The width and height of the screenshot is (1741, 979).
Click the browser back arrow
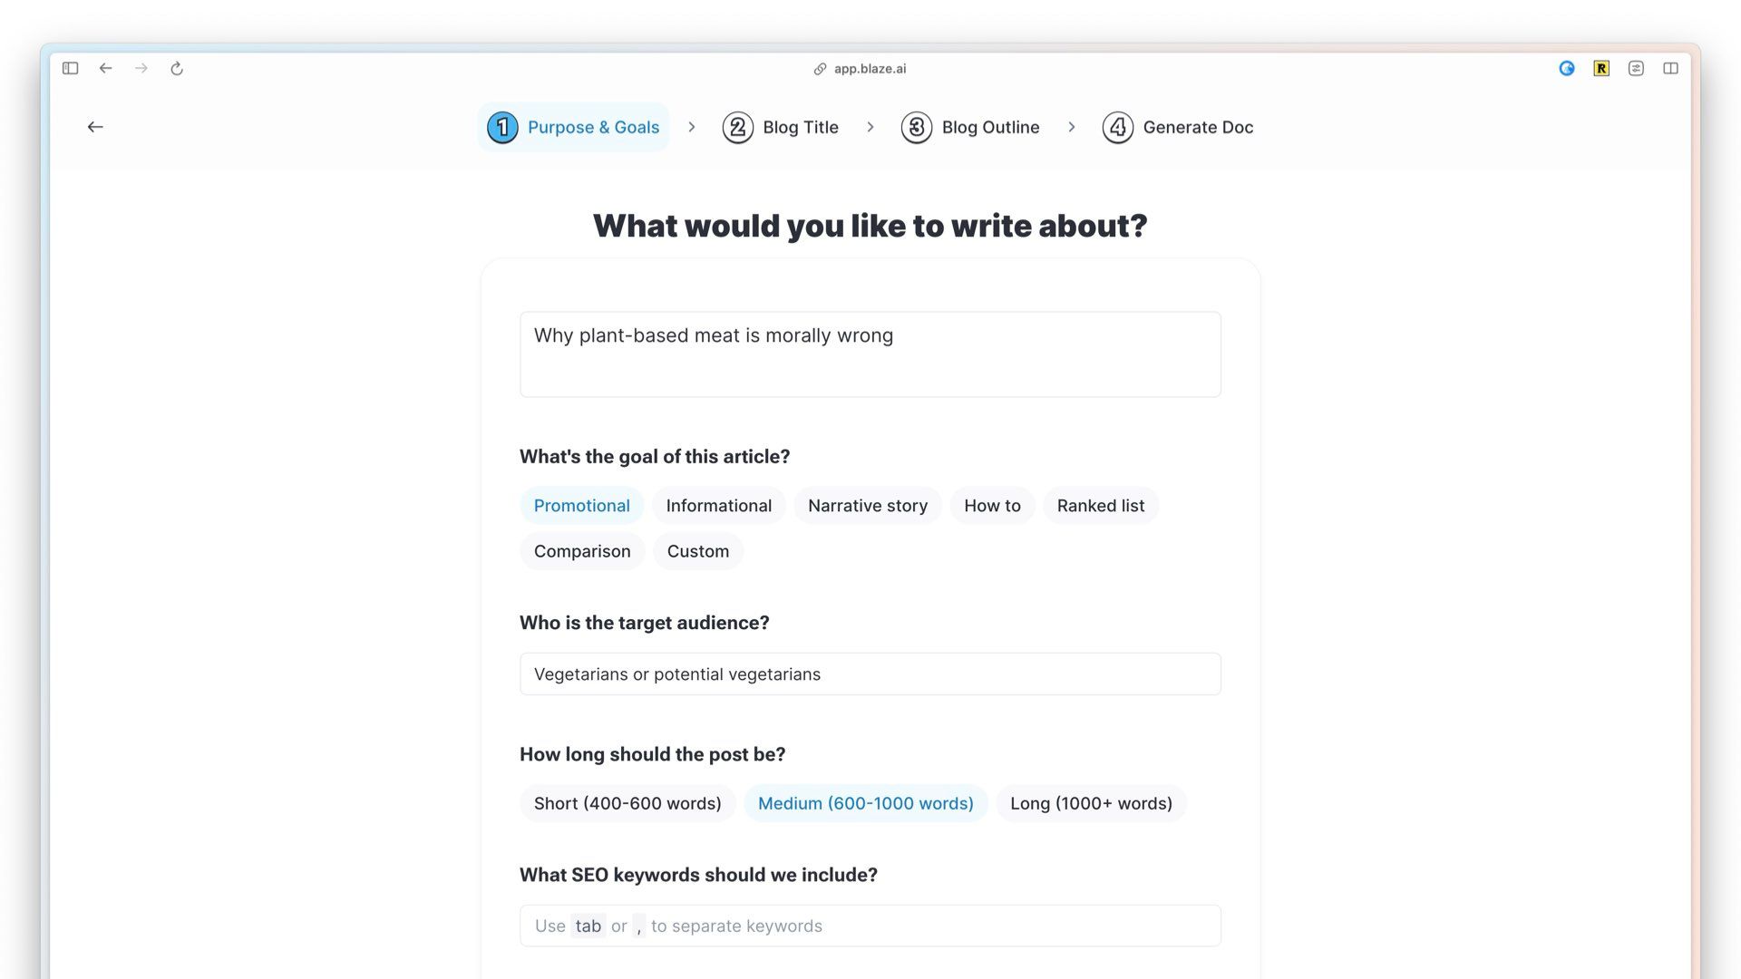click(x=106, y=68)
